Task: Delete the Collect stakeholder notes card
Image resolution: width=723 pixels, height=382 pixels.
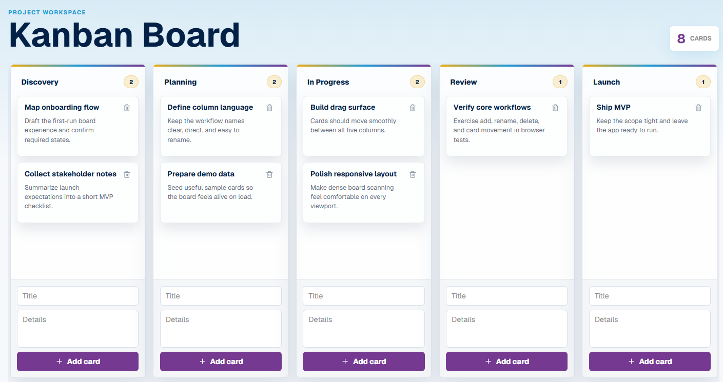Action: click(x=127, y=174)
